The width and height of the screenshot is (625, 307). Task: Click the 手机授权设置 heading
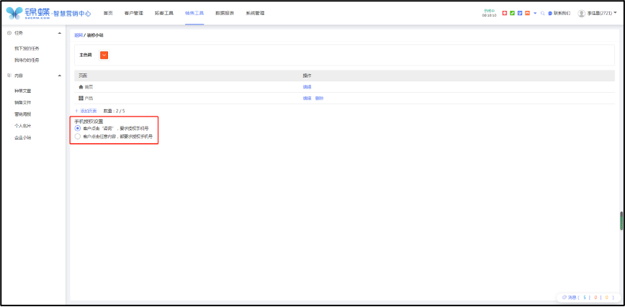click(89, 121)
